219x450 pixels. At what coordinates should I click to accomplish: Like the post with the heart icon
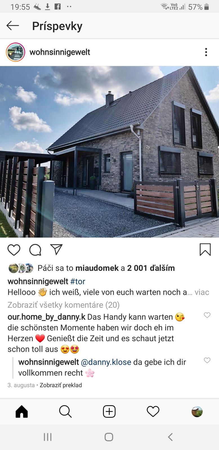(14, 250)
